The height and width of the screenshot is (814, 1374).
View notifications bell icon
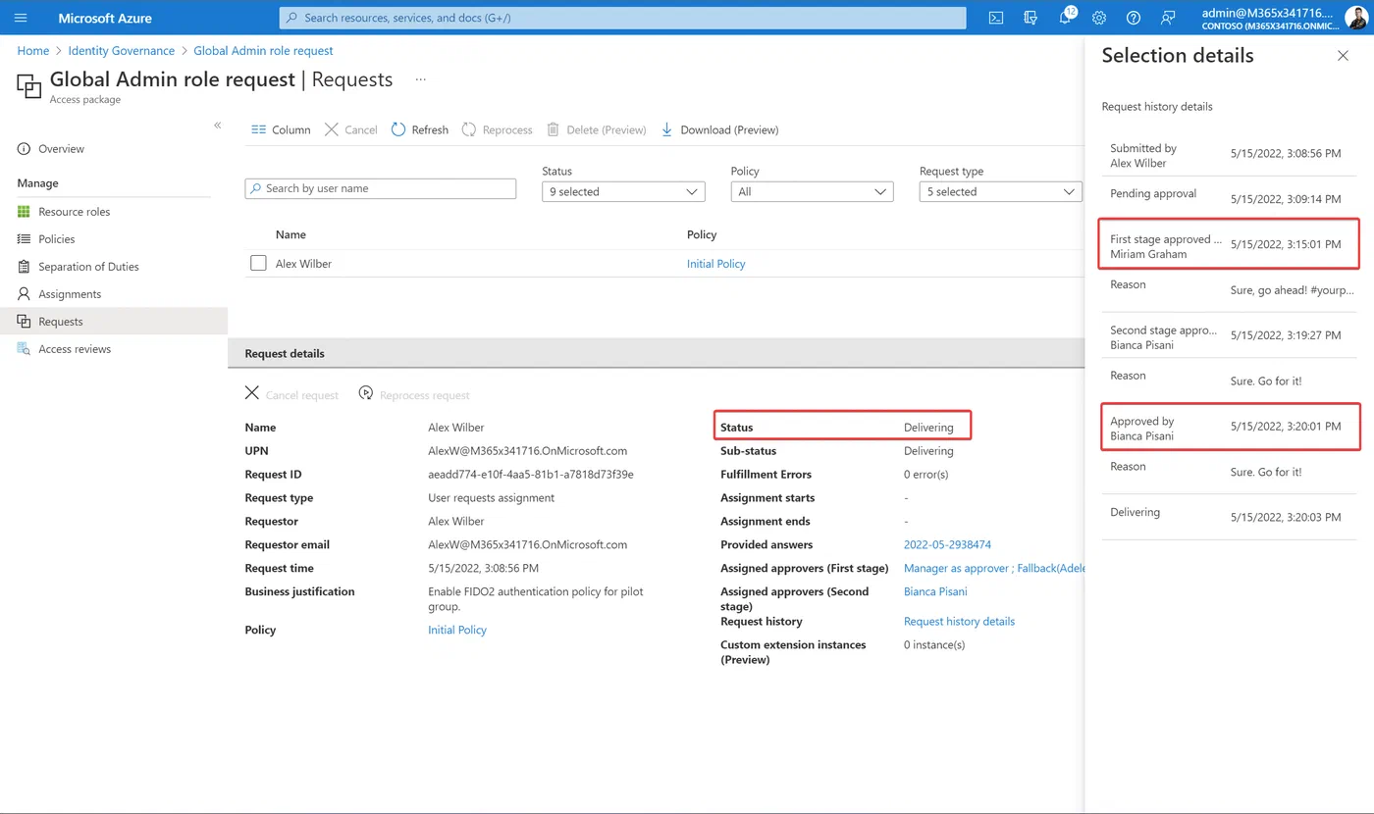1066,17
